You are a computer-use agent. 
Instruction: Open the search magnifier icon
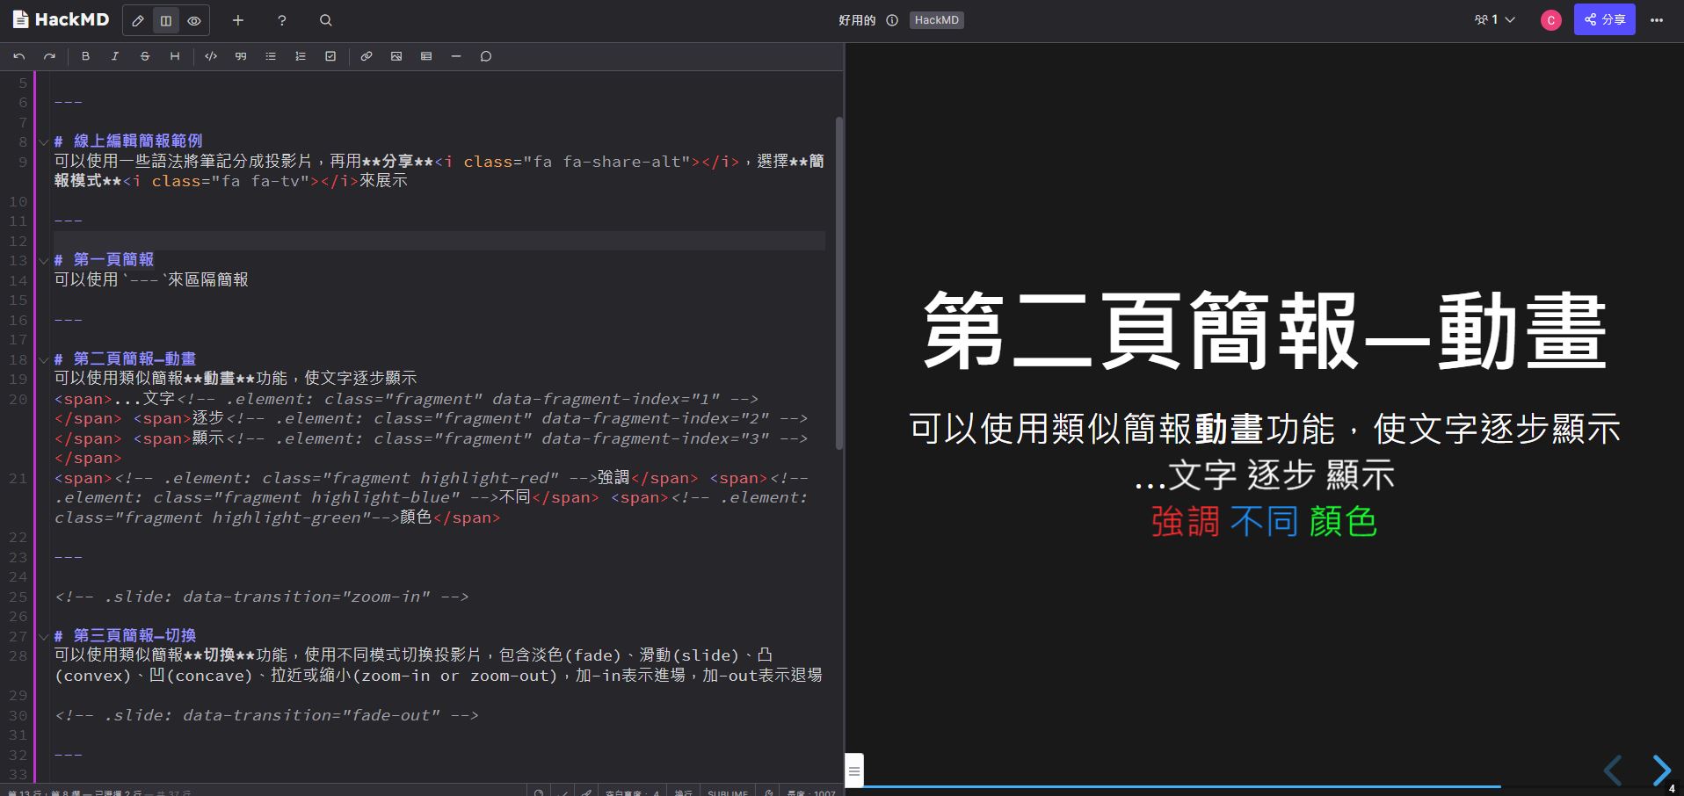(325, 20)
